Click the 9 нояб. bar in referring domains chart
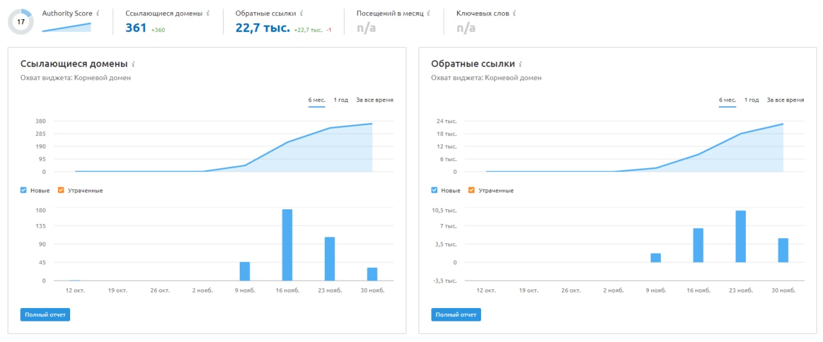 click(x=245, y=271)
